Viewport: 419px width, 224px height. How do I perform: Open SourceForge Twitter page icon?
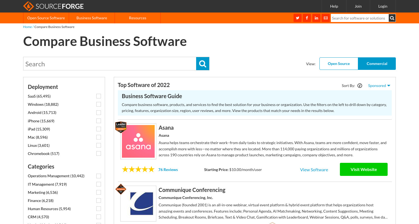298,18
